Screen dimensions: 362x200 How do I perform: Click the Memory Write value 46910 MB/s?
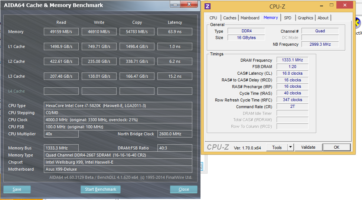tap(99, 32)
